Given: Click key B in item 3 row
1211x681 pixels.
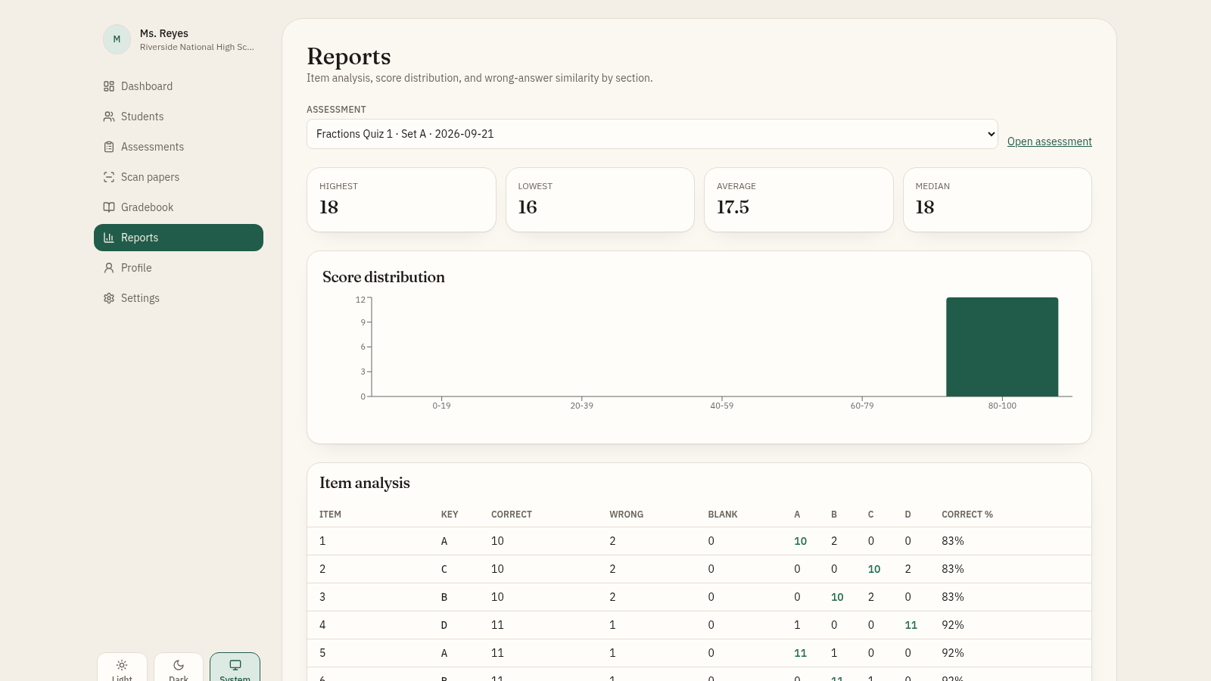Looking at the screenshot, I should point(444,597).
